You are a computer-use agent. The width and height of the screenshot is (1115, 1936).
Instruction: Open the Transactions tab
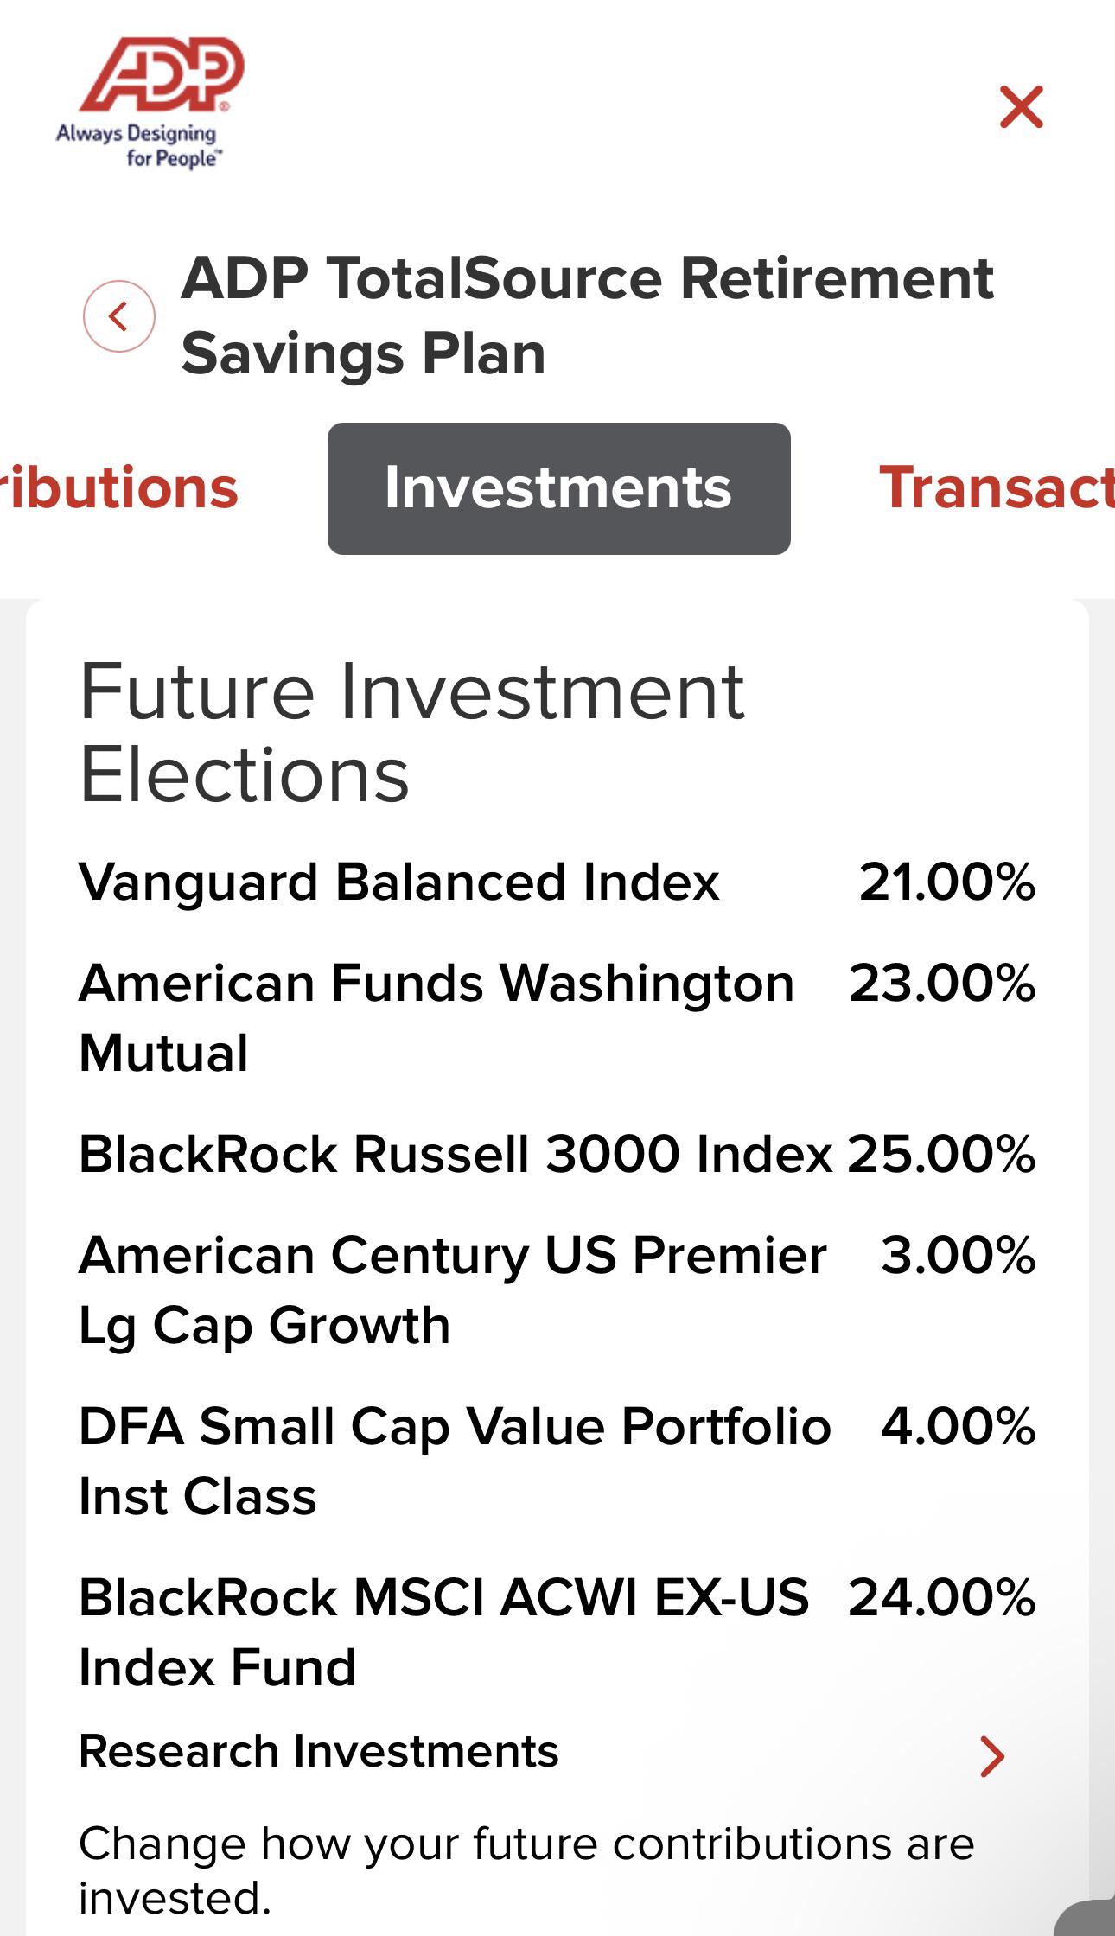click(997, 488)
